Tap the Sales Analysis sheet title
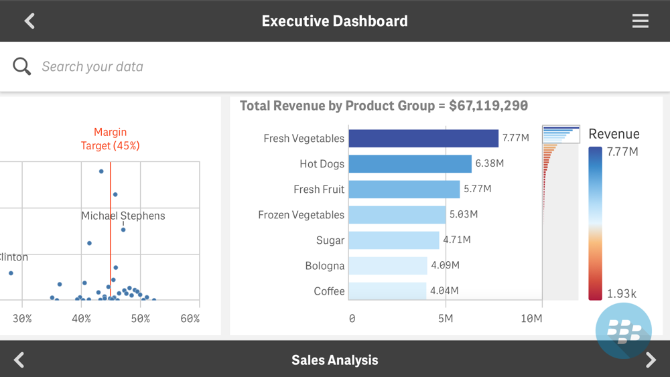670x377 pixels. coord(334,360)
